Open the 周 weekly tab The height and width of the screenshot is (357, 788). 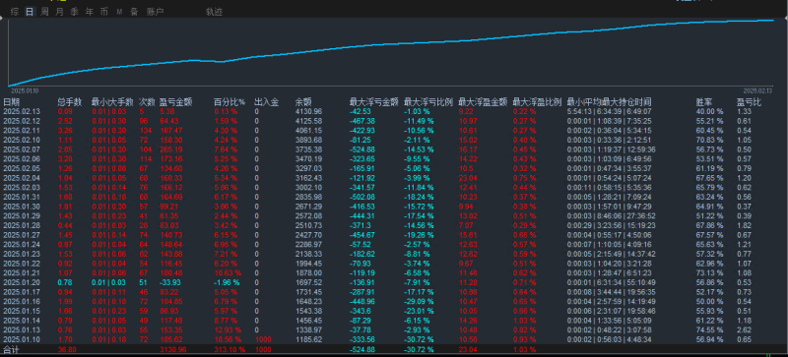click(x=44, y=12)
